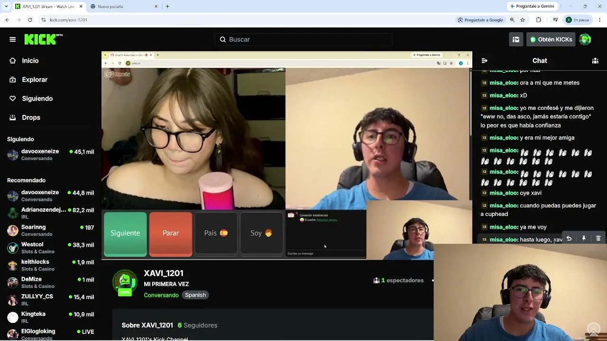The height and width of the screenshot is (341, 607).
Task: Delete the 'hasta luego' chat message
Action: click(598, 239)
